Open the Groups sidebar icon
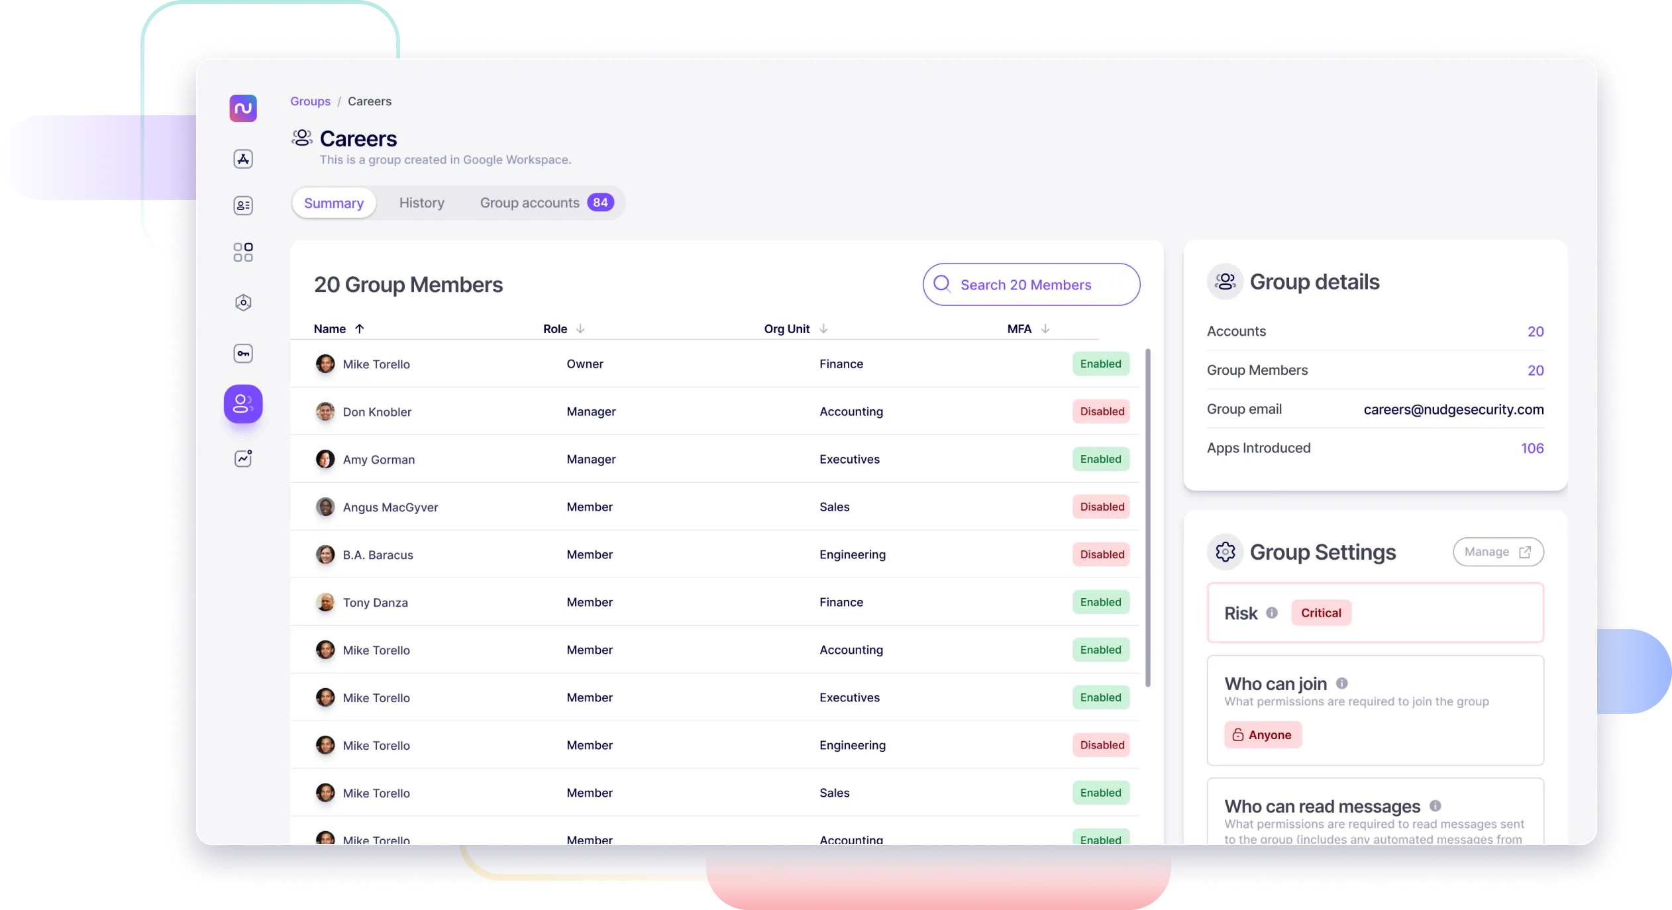This screenshot has height=910, width=1672. 243,404
